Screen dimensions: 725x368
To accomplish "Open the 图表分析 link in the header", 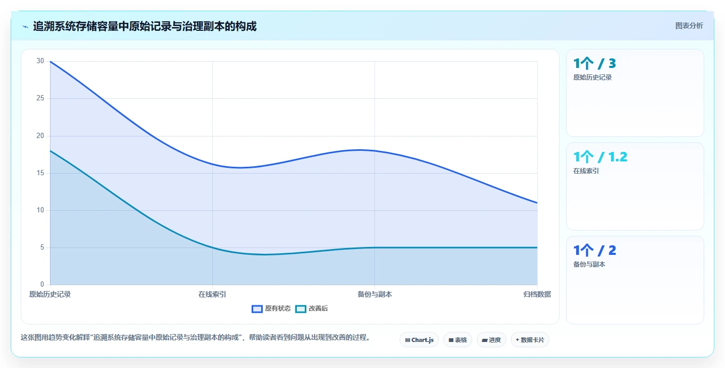I will 689,25.
